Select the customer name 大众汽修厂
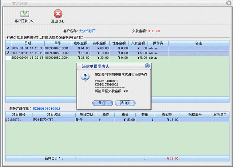Viewport: 233px width, 167px height. pos(90,31)
